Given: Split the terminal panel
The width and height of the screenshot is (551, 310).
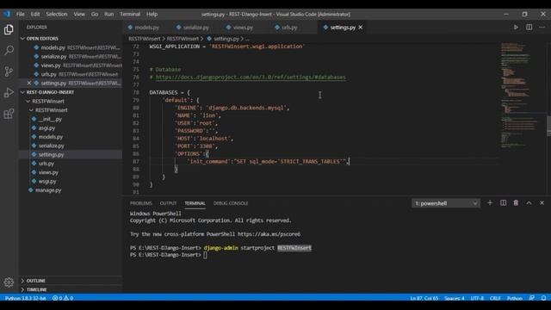Looking at the screenshot, I should [x=503, y=203].
